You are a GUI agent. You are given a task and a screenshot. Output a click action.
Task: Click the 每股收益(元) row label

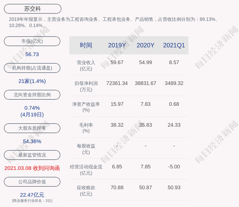(x=86, y=149)
